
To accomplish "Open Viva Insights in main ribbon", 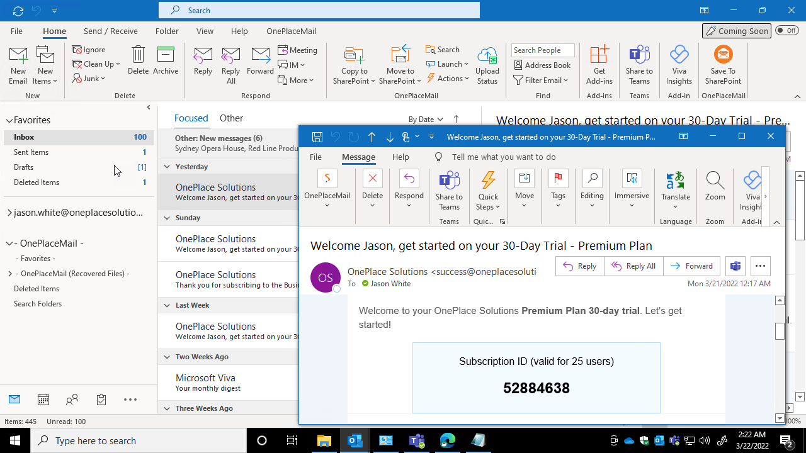I will pos(679,65).
